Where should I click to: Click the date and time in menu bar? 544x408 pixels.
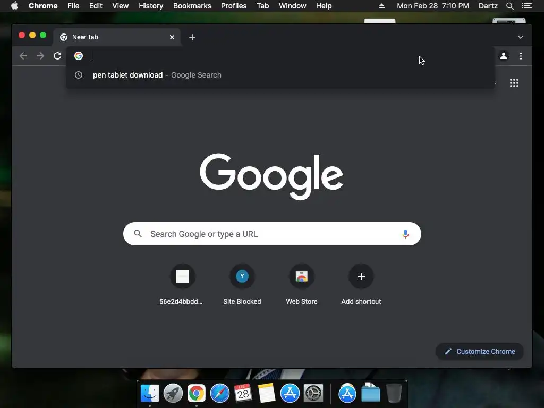coord(433,6)
